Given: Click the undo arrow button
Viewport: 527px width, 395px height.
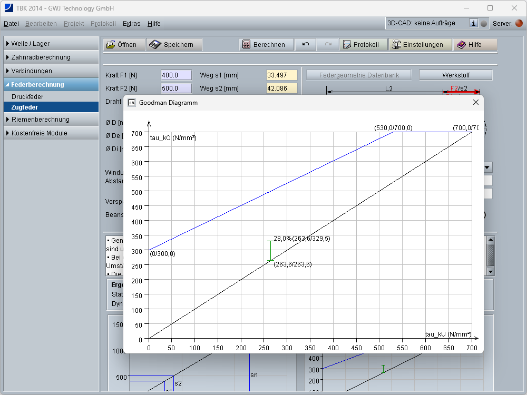Looking at the screenshot, I should coord(306,45).
